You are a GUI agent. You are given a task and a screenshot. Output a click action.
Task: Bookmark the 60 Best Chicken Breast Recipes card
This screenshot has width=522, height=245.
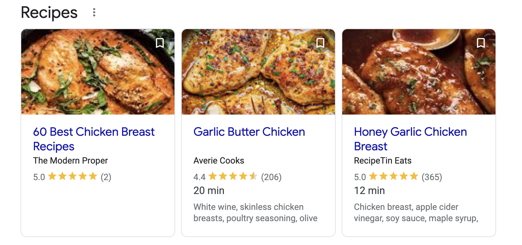(x=160, y=43)
